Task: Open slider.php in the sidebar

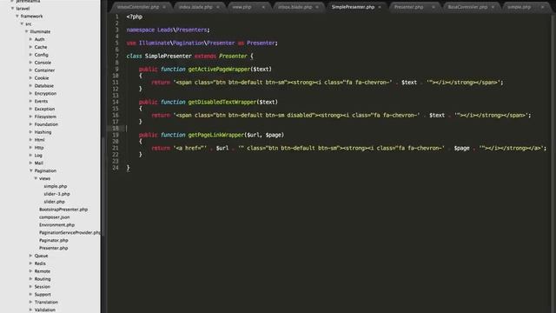Action: [54, 202]
